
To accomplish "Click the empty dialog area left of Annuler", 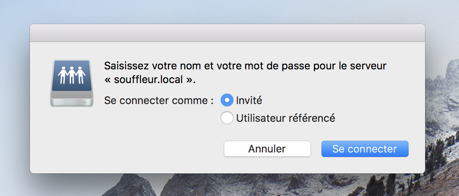I will (x=126, y=149).
